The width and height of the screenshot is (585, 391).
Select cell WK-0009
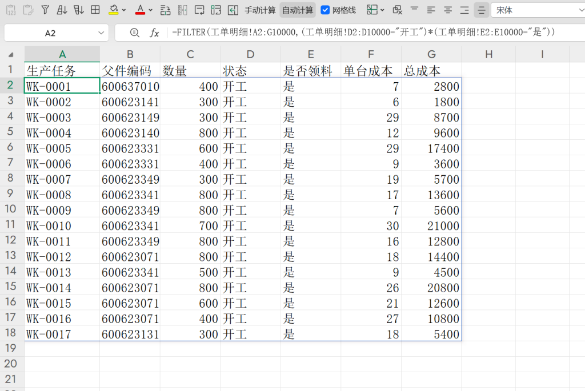pyautogui.click(x=62, y=210)
